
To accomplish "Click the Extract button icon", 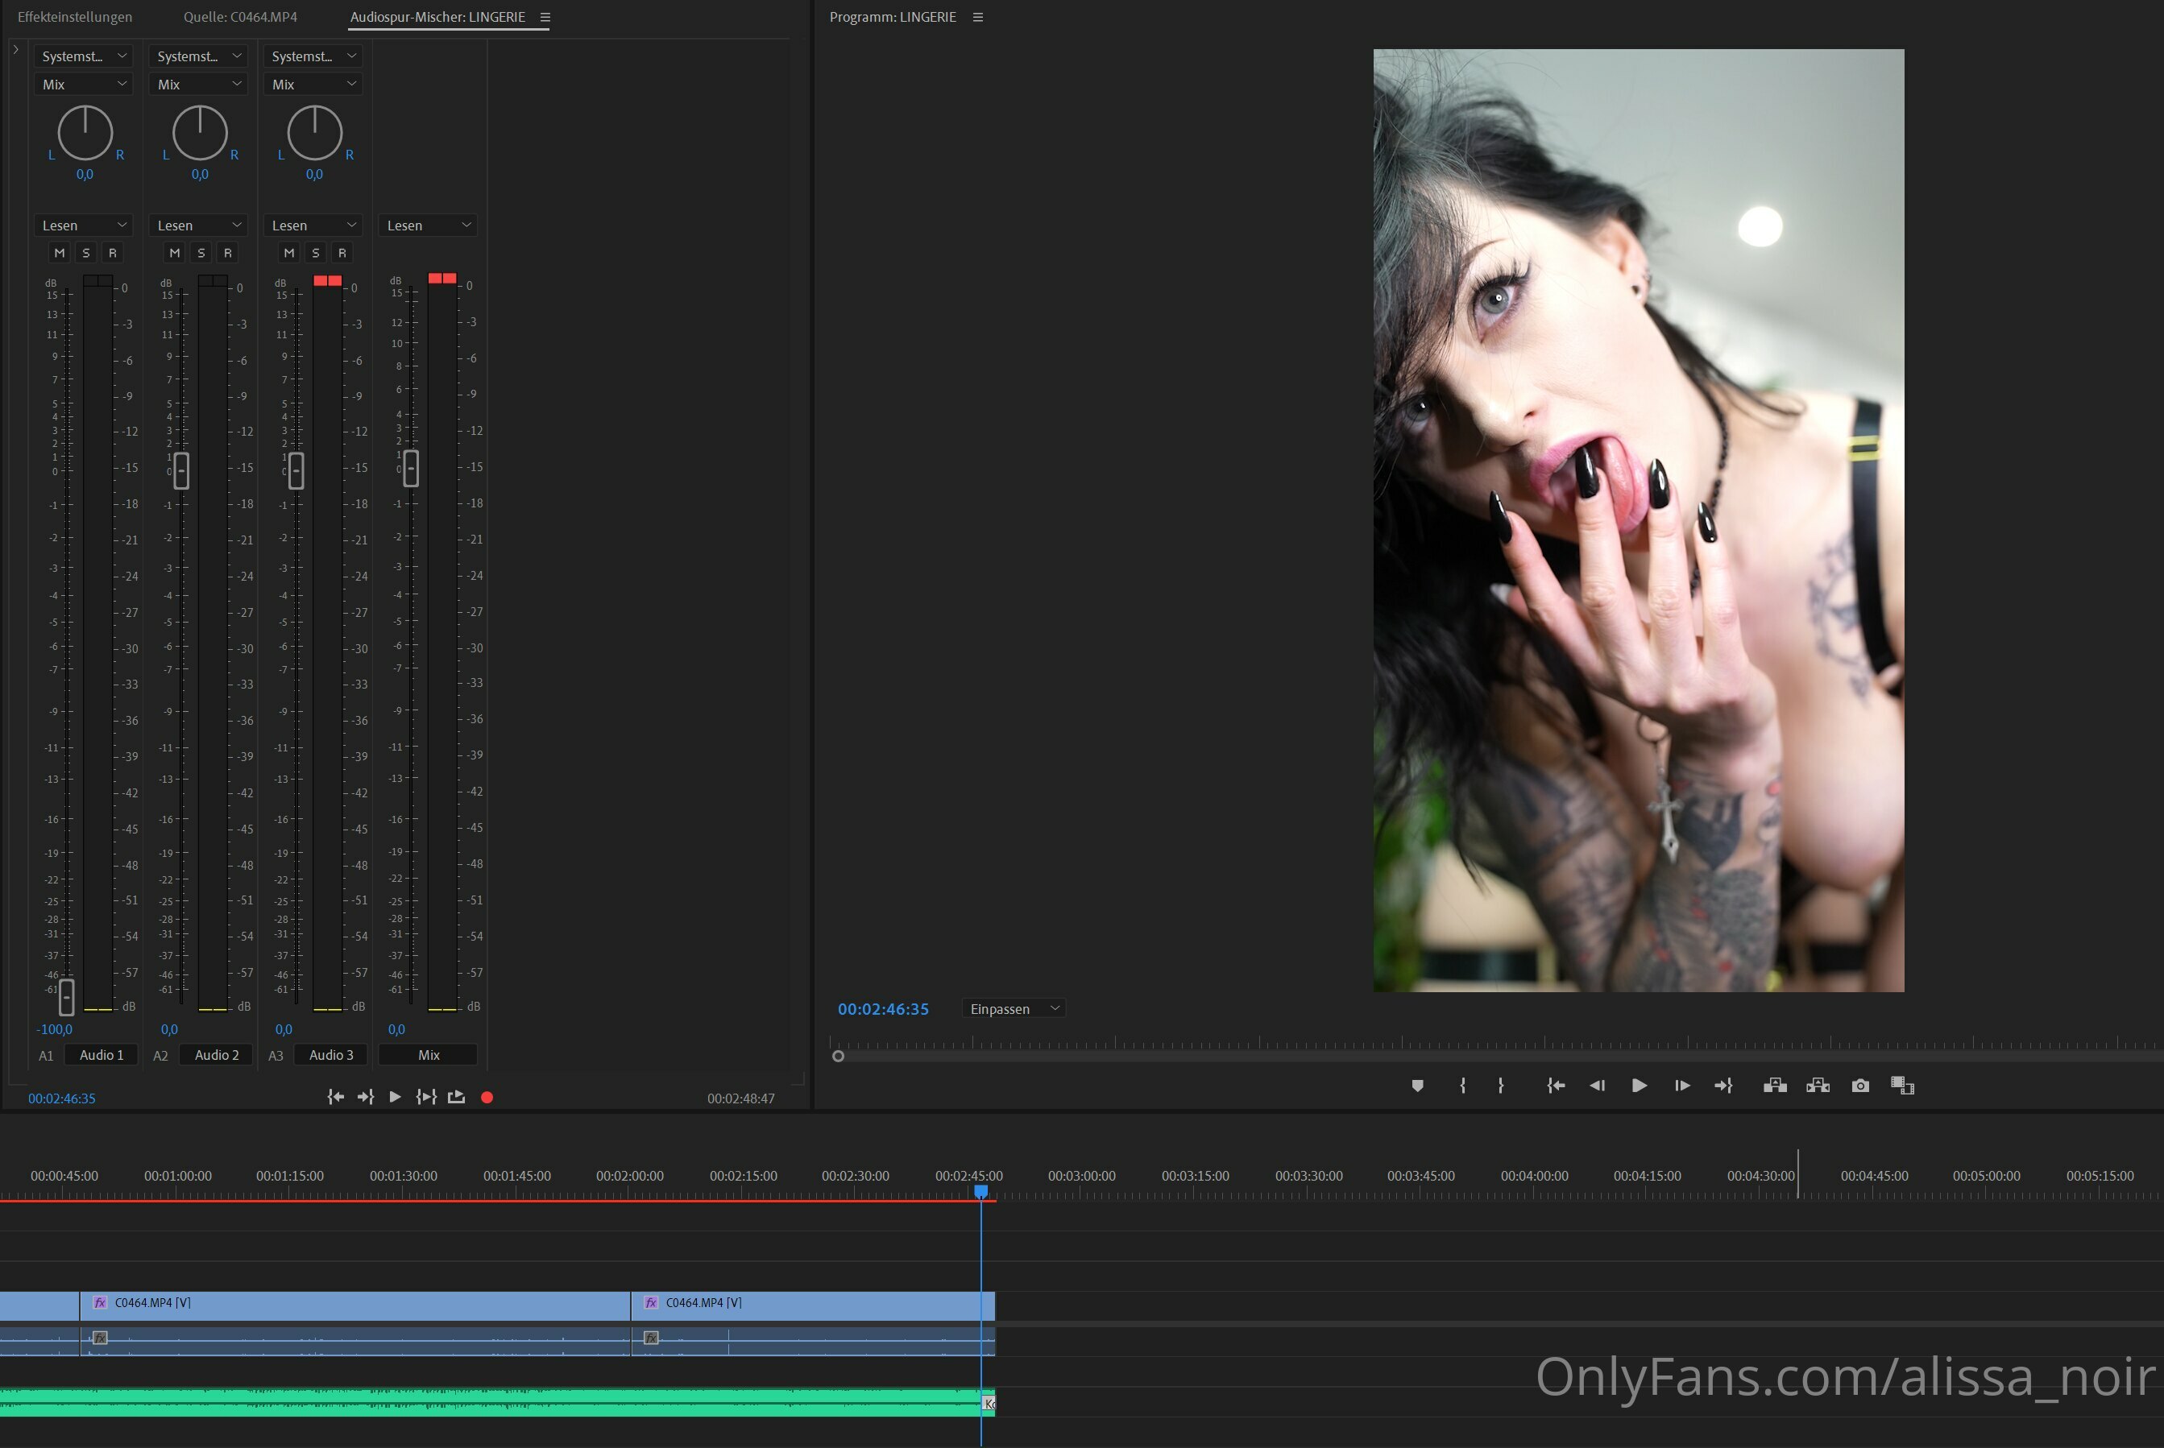I will [1818, 1085].
